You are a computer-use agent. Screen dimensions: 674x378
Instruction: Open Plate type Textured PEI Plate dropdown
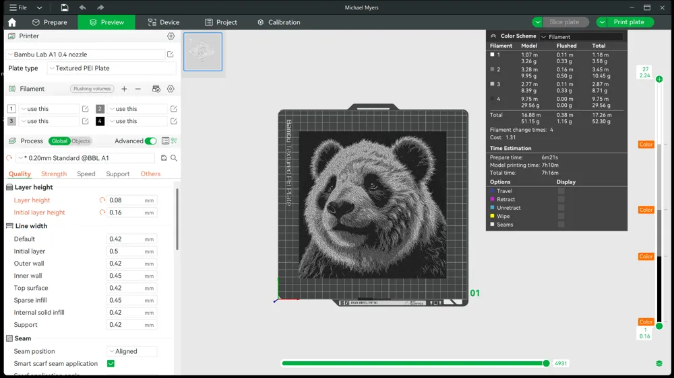point(111,68)
